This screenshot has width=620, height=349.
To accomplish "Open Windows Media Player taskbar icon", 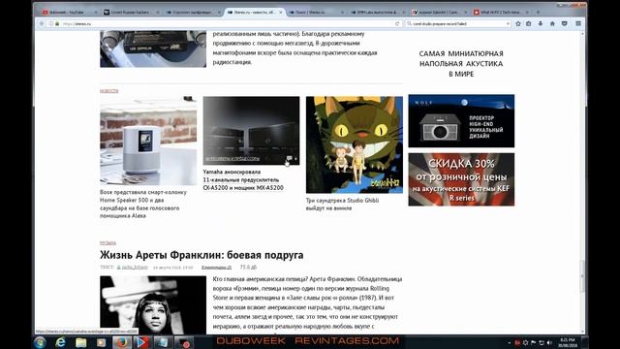I will point(101,342).
